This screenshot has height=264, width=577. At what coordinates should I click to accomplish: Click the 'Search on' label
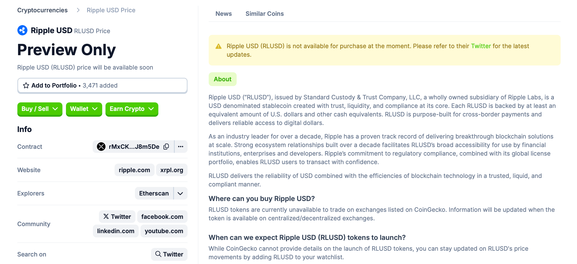32,254
